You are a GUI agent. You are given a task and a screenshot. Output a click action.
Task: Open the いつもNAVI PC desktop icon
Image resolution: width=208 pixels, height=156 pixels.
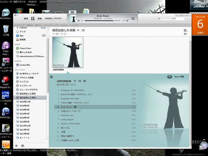[6, 98]
